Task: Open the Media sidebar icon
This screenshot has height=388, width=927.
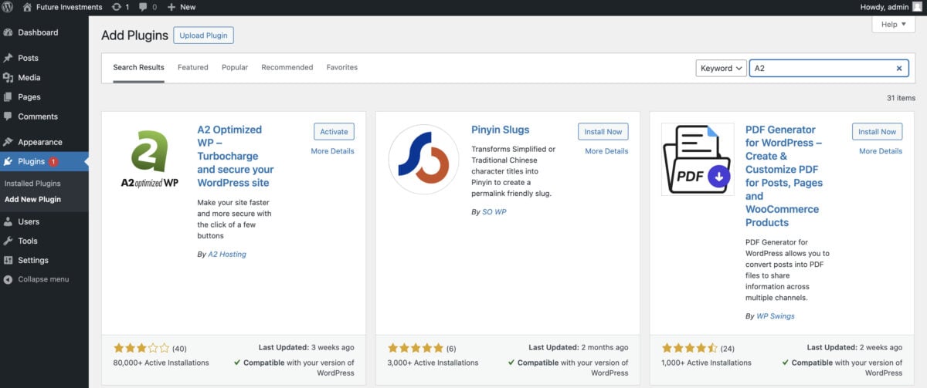Action: (8, 78)
